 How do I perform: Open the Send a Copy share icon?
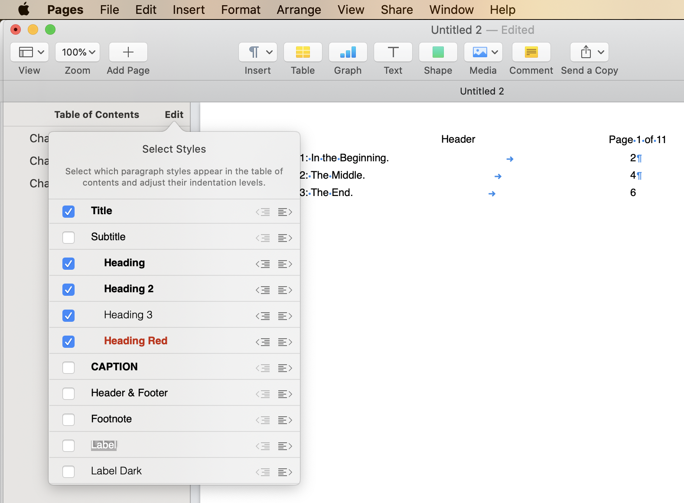click(586, 52)
